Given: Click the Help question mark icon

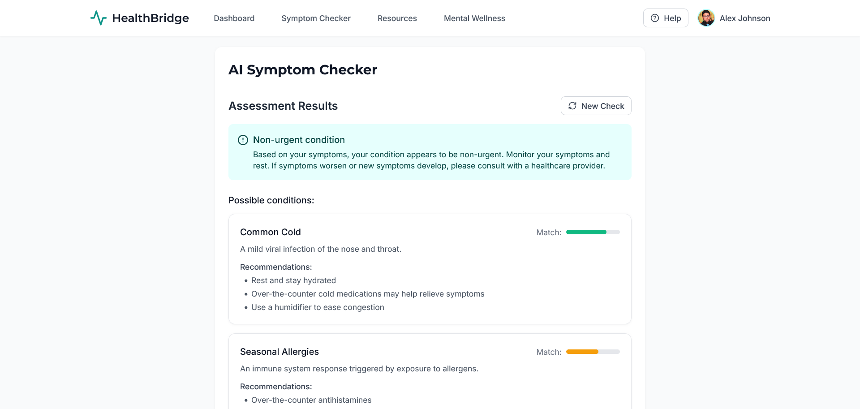Looking at the screenshot, I should click(655, 18).
